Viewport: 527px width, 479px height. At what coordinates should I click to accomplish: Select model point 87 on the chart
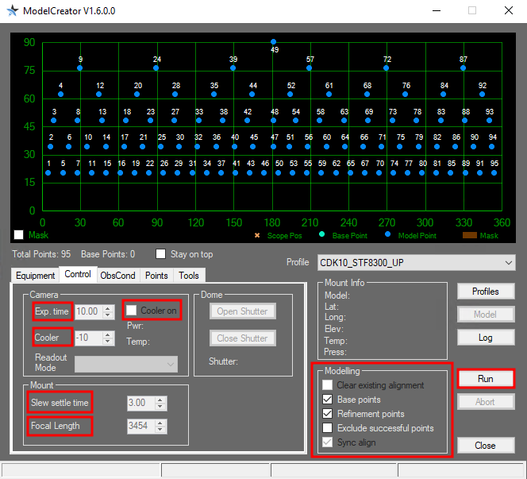pyautogui.click(x=464, y=68)
